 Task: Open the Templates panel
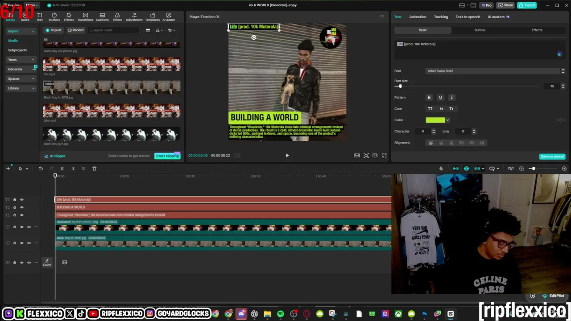[153, 17]
